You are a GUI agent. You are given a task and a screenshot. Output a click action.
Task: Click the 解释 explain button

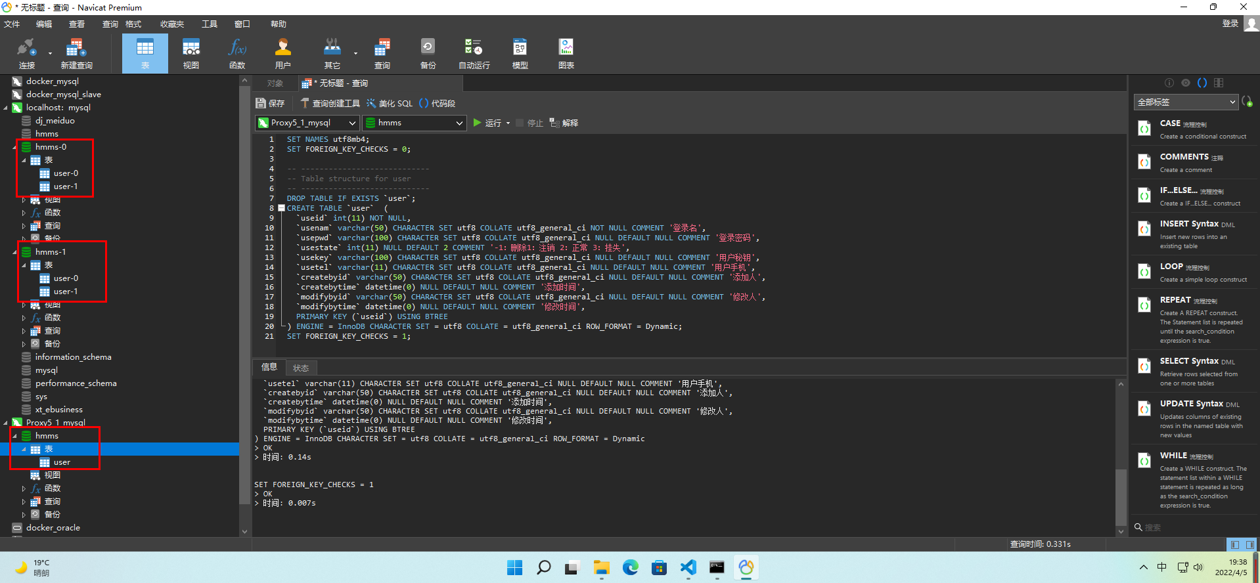[x=564, y=123]
